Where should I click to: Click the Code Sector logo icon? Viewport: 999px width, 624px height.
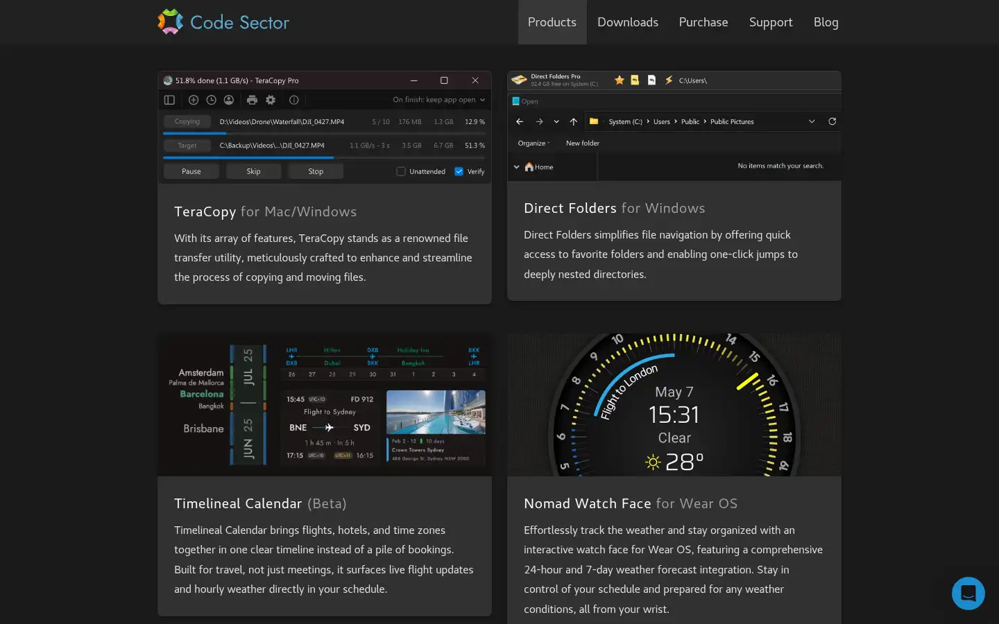pos(170,22)
